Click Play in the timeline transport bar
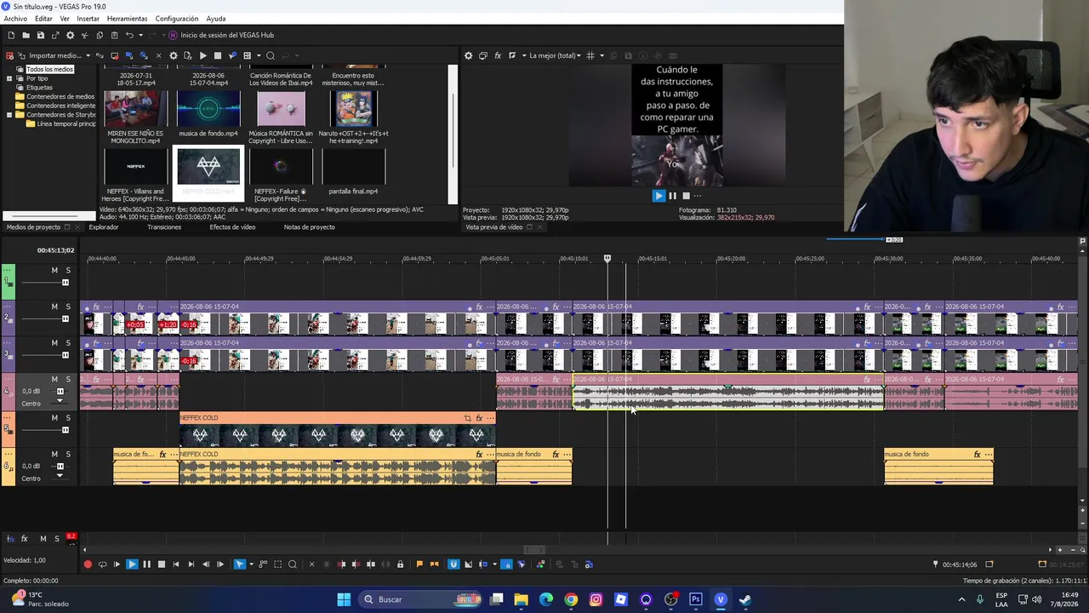 point(132,564)
